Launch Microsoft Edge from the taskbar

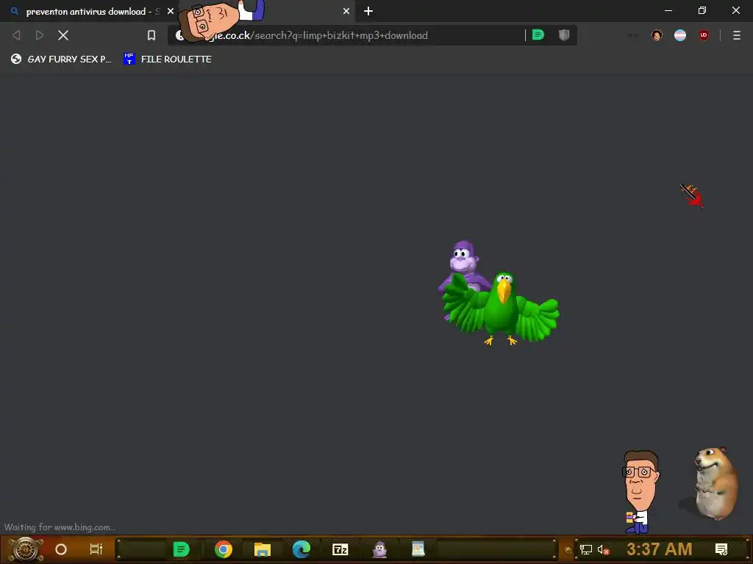[x=301, y=549]
